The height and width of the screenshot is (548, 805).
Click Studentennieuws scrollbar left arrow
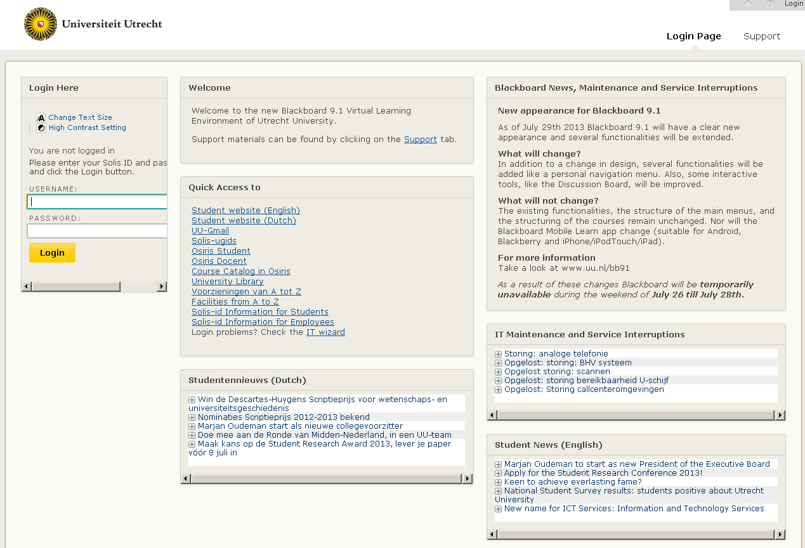point(186,479)
